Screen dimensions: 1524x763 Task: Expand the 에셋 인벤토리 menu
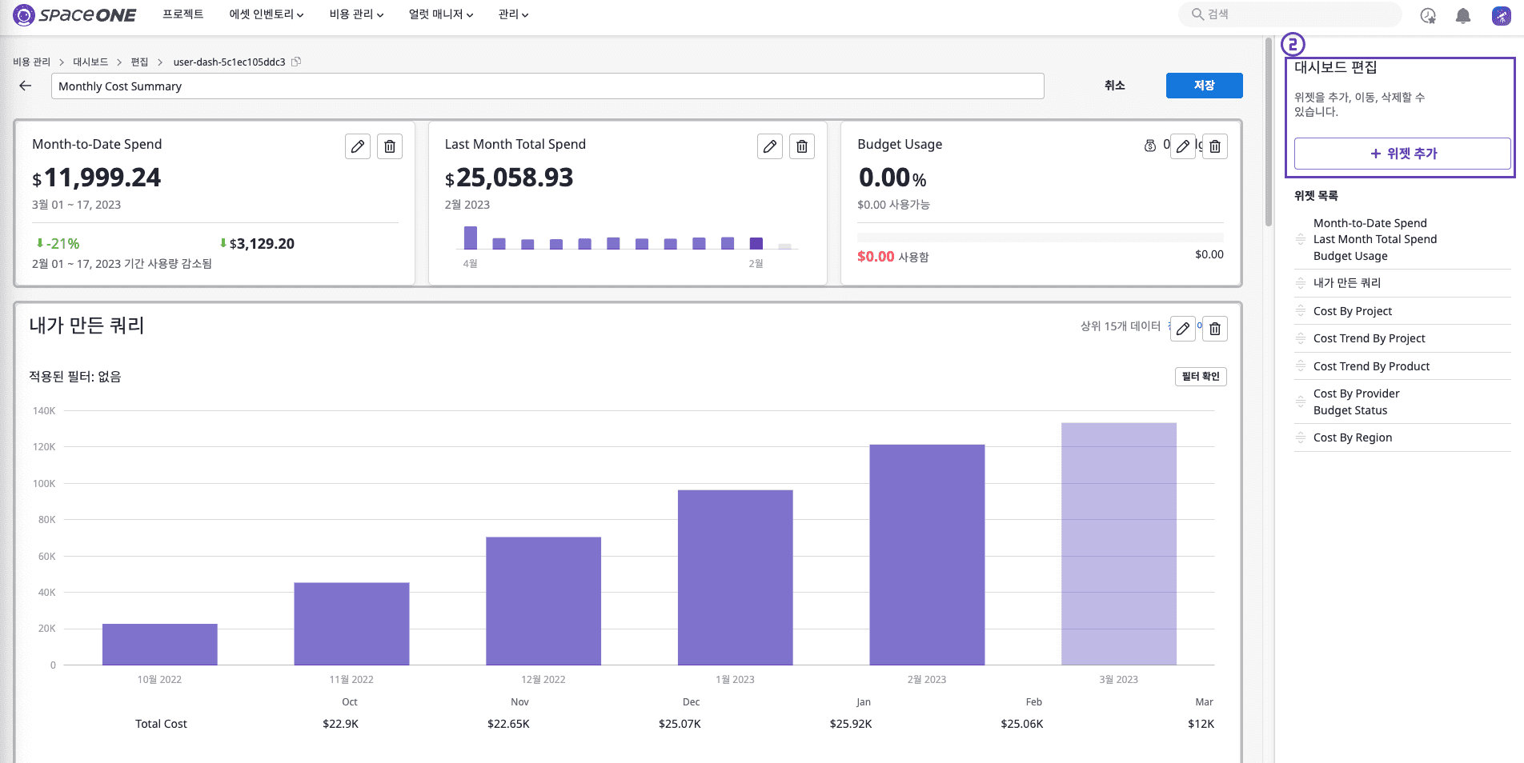point(267,14)
